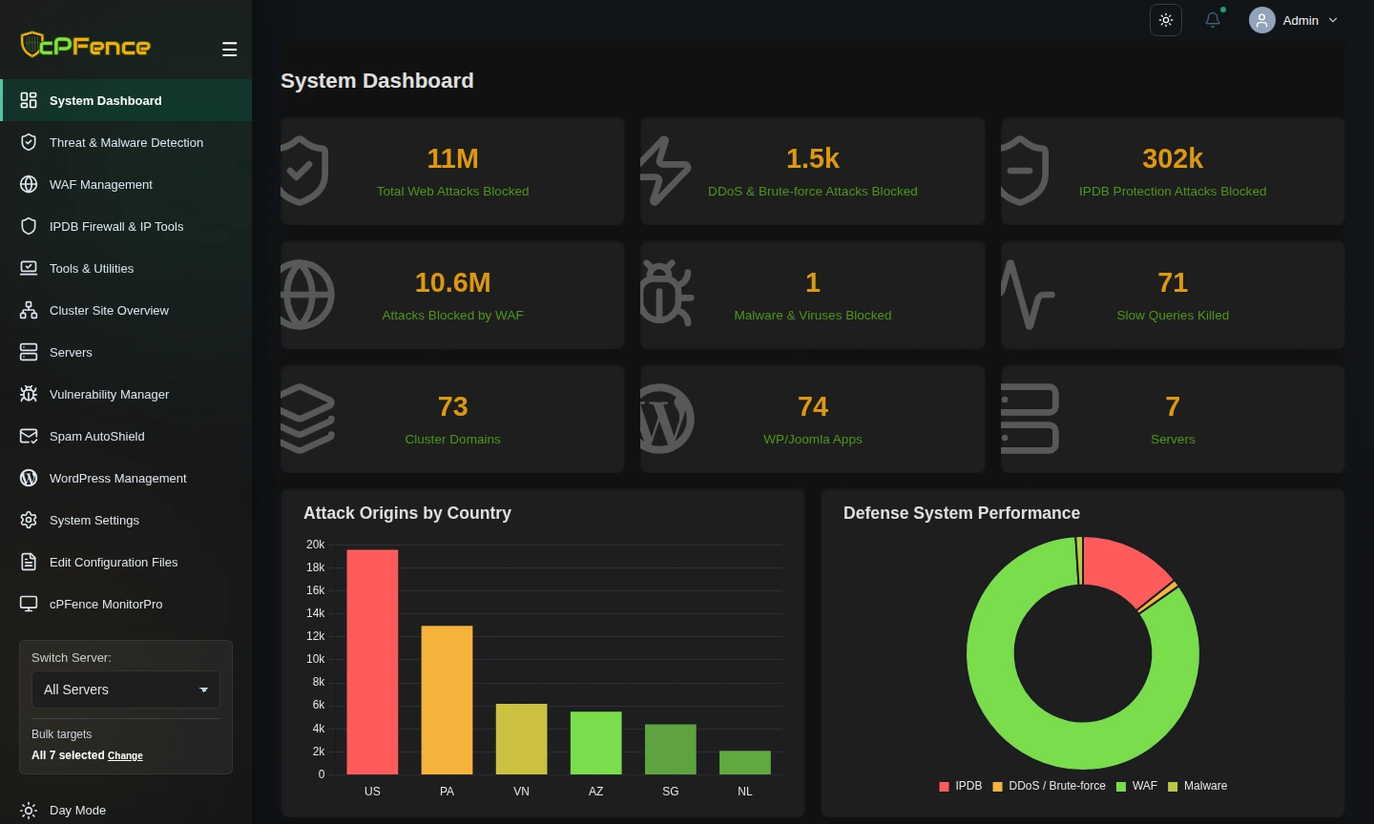Click Servers stack icon in sidebar
The image size is (1374, 824).
click(29, 352)
